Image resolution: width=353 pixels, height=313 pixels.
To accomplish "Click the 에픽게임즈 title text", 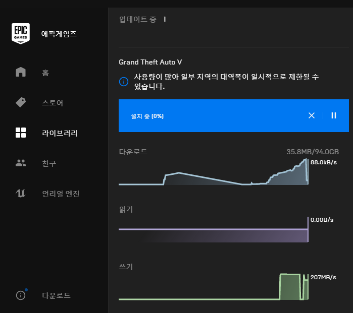I will point(59,34).
